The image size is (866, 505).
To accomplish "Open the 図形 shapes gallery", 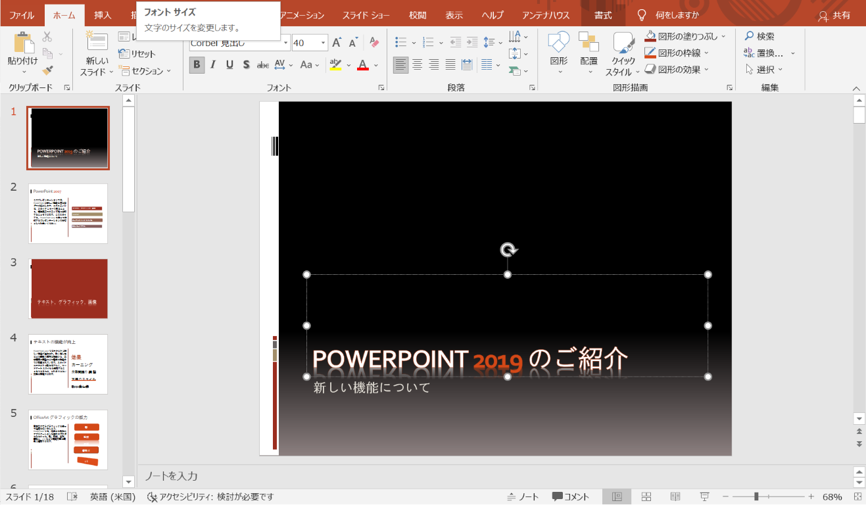I will tap(559, 53).
